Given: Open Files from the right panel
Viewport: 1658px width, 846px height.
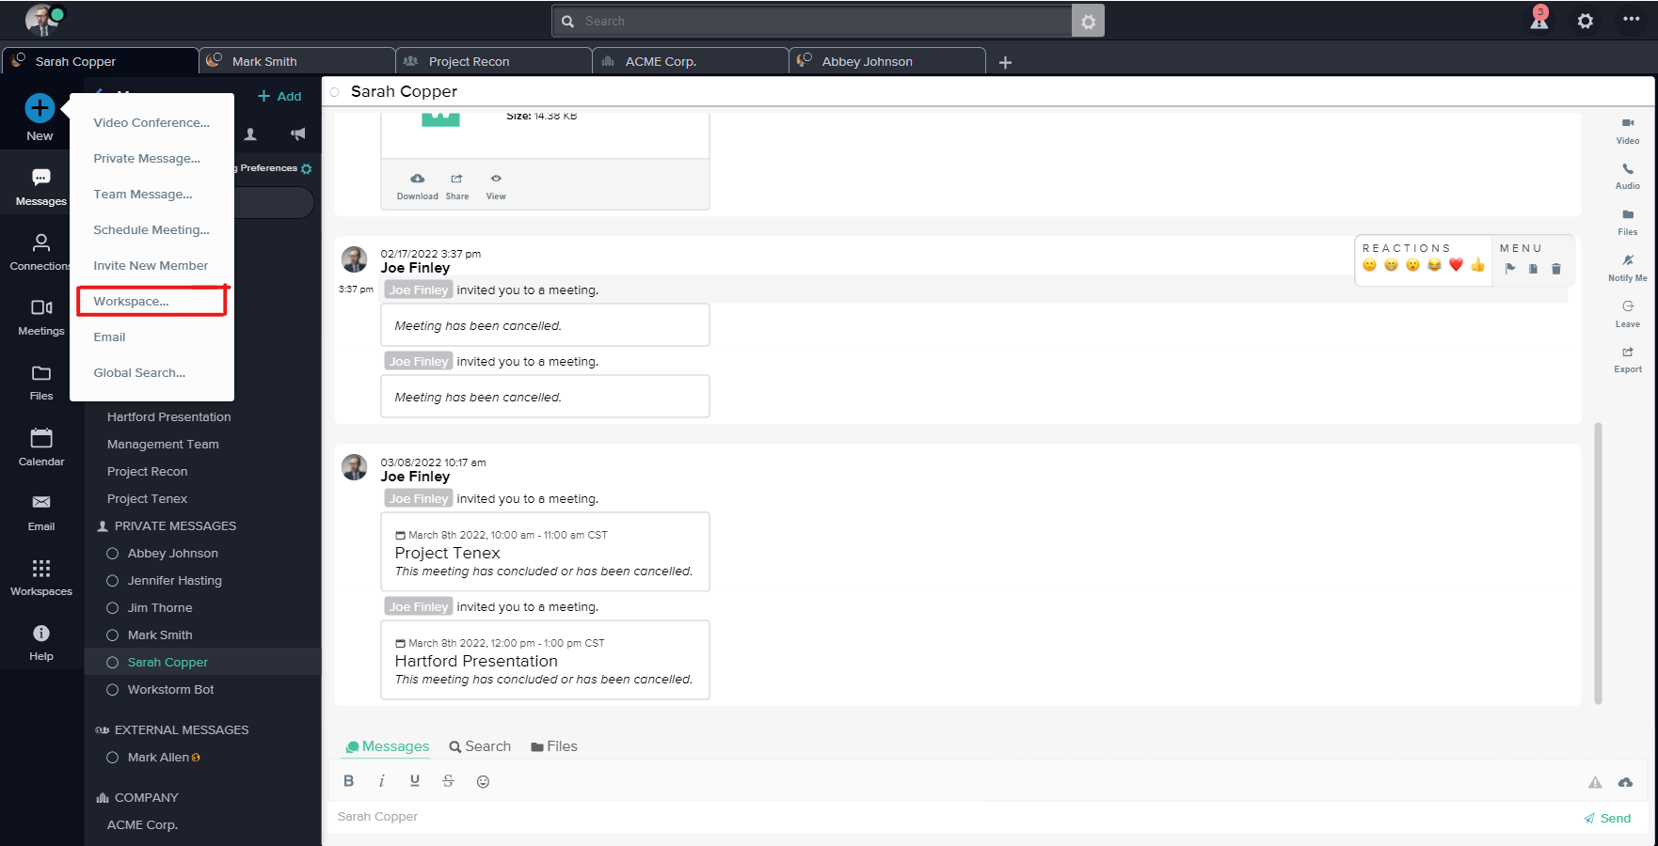Looking at the screenshot, I should (1628, 222).
